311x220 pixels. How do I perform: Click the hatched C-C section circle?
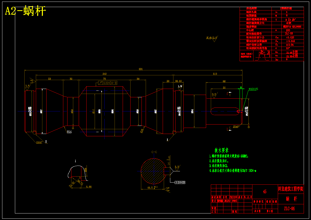click(x=153, y=171)
